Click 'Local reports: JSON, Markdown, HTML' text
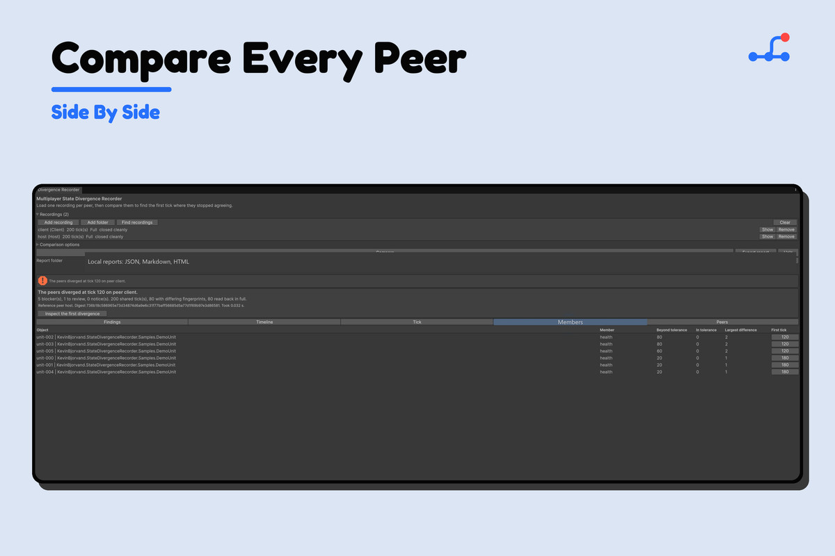835x556 pixels. (138, 262)
